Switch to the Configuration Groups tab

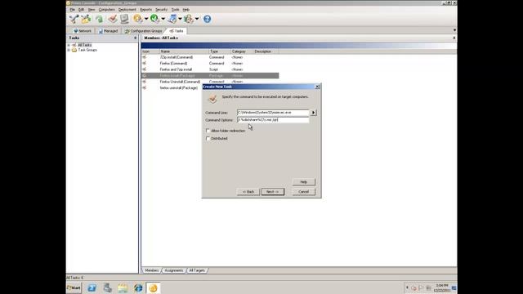tap(144, 31)
